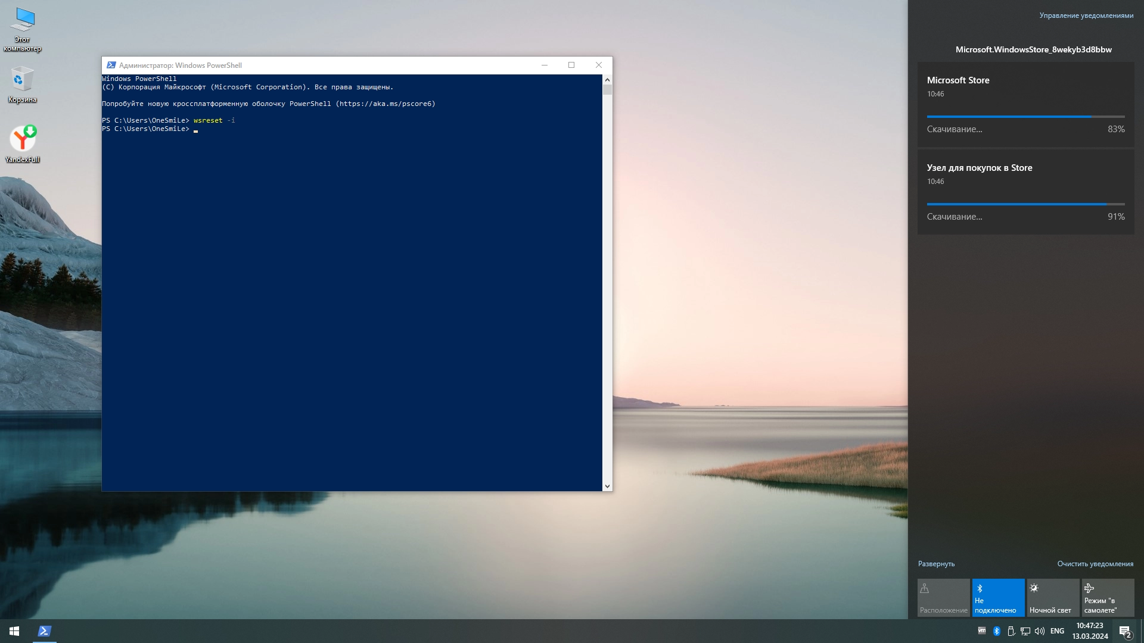Click the network tray icon
Screen dimensions: 1144x643
1025,631
